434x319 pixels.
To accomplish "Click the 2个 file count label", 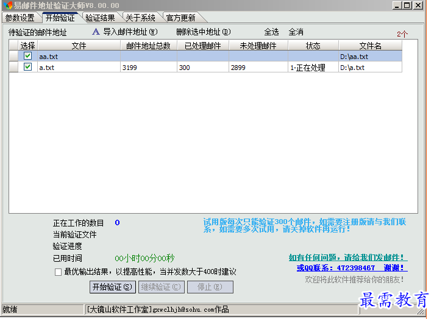I will click(x=402, y=34).
